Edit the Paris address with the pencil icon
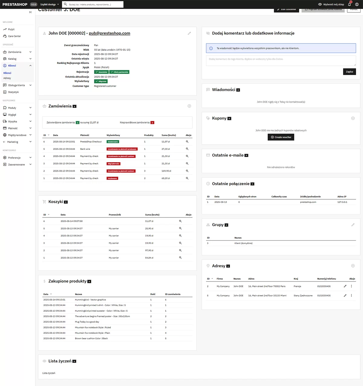 point(345,286)
